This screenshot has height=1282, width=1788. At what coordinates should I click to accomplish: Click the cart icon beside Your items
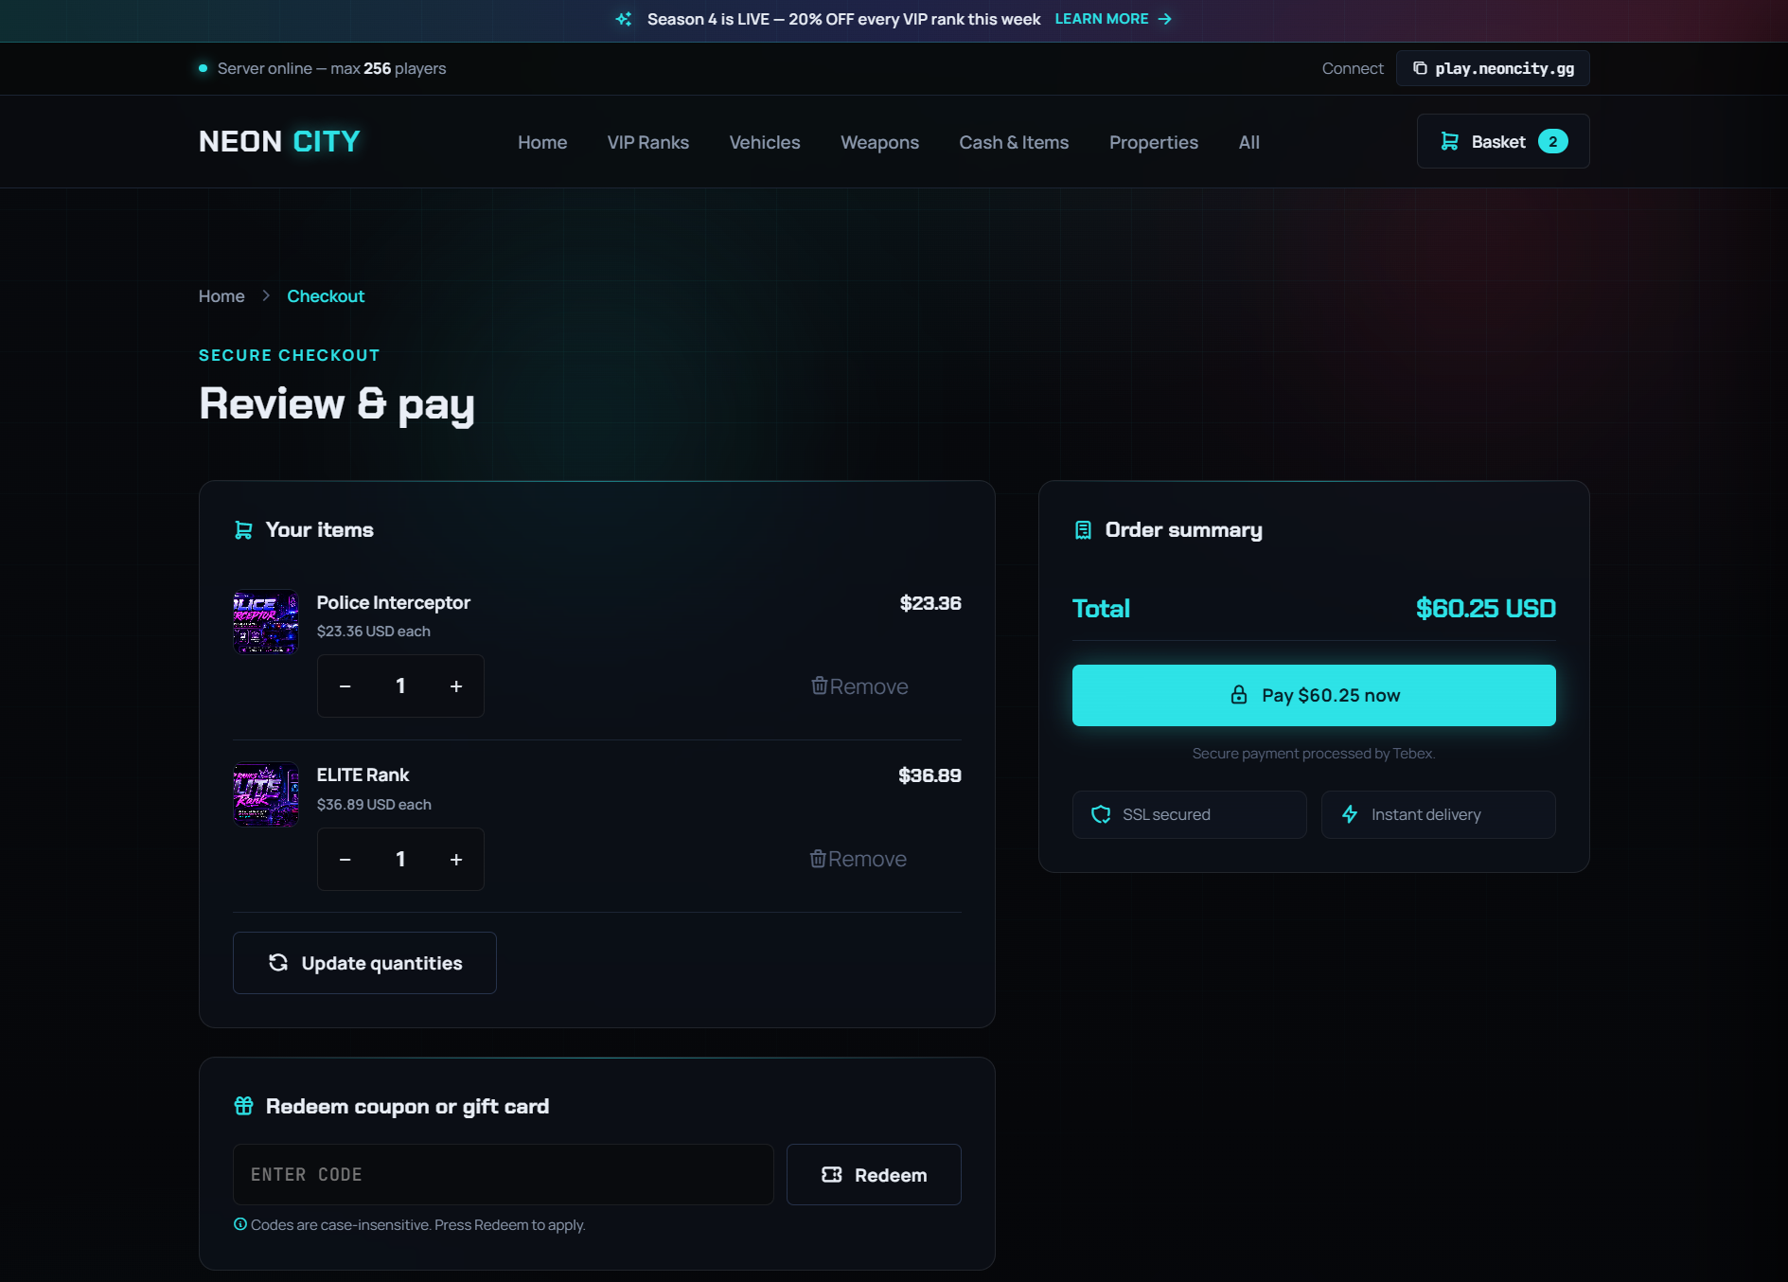(x=243, y=530)
